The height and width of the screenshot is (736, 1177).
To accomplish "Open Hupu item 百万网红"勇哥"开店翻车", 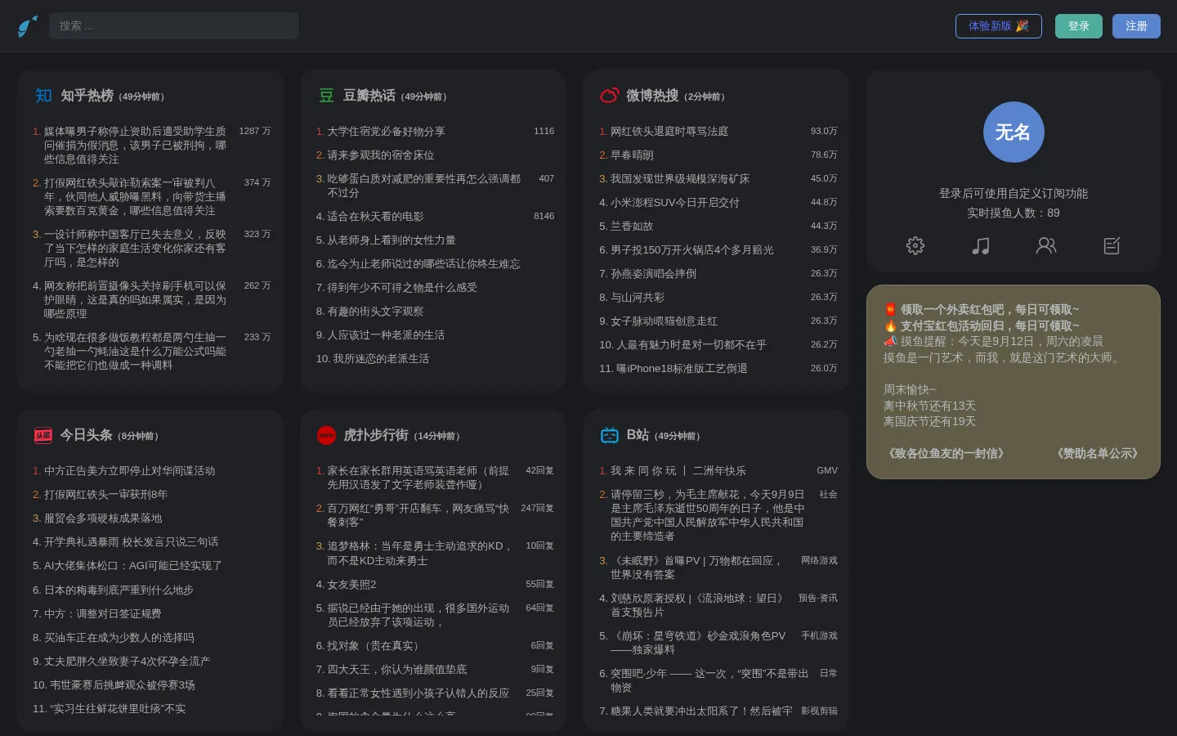I will pyautogui.click(x=418, y=514).
